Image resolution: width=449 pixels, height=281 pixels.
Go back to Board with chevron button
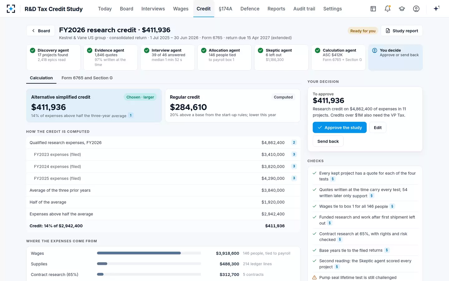tap(41, 31)
